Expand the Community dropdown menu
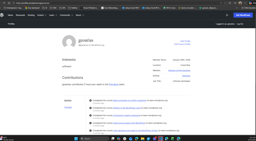This screenshot has width=256, height=141. [x=66, y=15]
